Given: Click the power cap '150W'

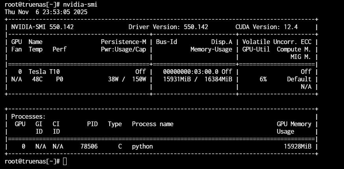Looking at the screenshot, I should coord(139,79).
